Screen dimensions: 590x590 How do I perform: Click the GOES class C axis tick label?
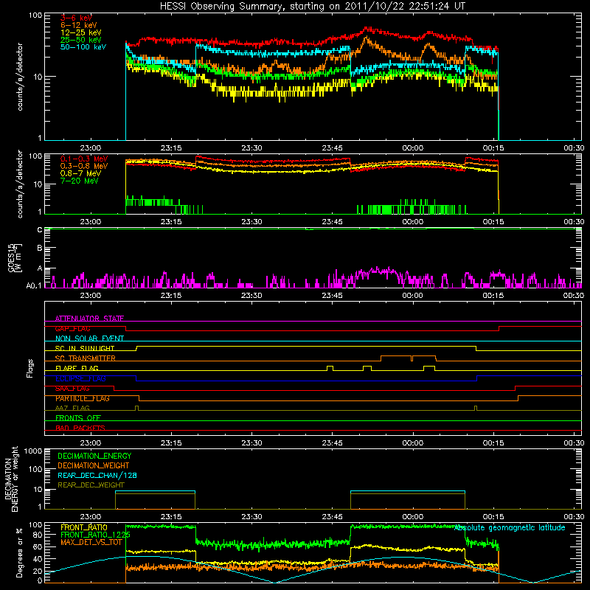40,230
